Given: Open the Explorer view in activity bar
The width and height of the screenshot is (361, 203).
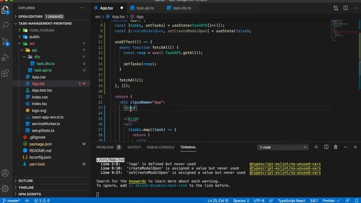Looking at the screenshot, I should 5,10.
